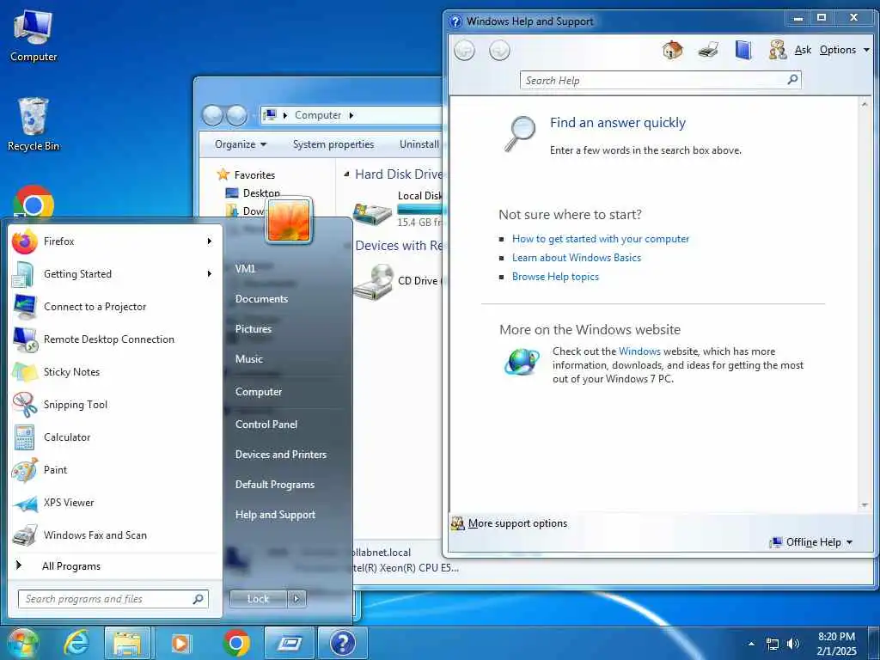Click the Help home icon
Viewport: 880px width, 660px height.
[x=672, y=50]
